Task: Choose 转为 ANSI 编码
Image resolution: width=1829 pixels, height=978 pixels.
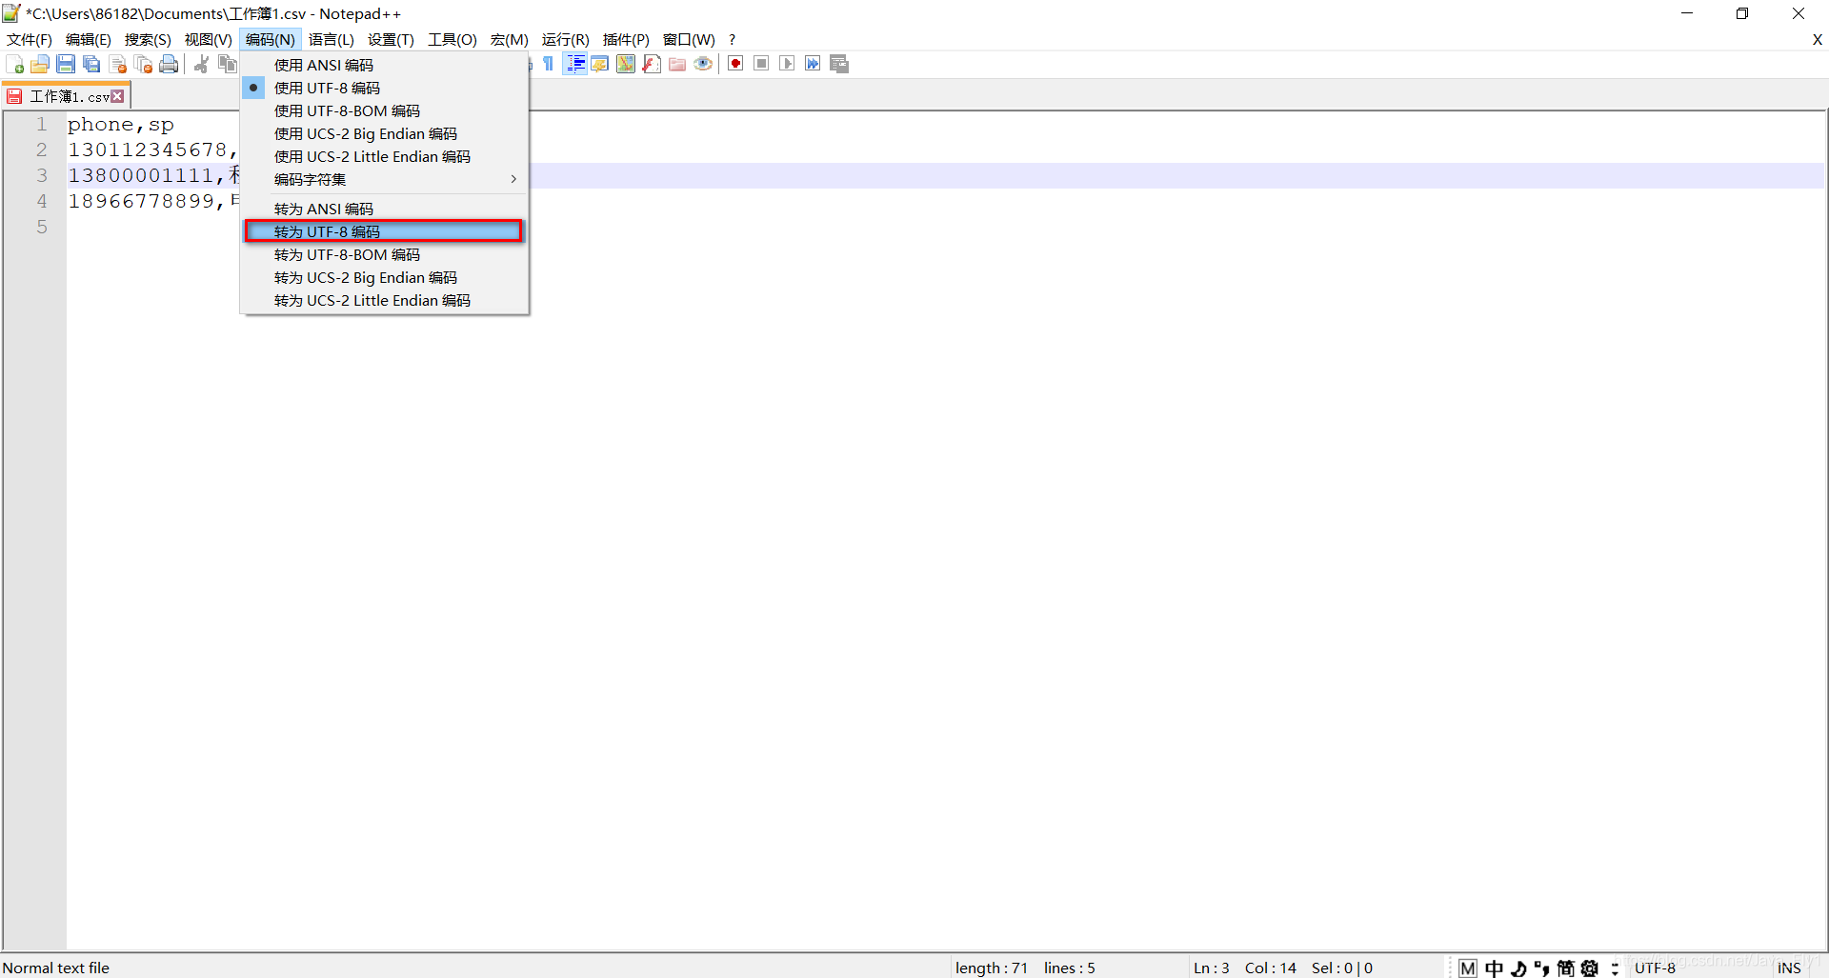Action: [x=384, y=209]
